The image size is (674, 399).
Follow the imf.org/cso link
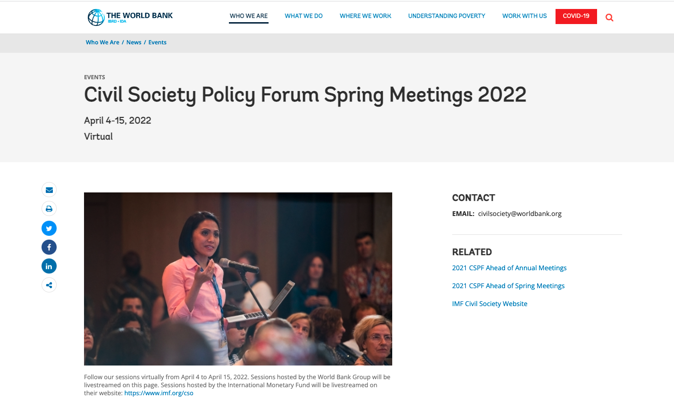coord(159,393)
